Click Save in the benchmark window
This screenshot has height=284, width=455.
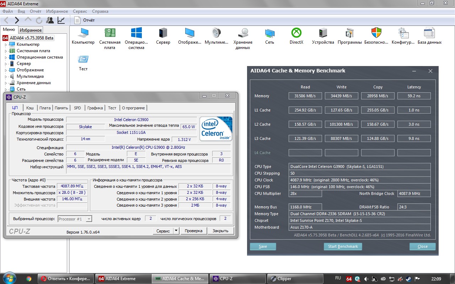[263, 246]
